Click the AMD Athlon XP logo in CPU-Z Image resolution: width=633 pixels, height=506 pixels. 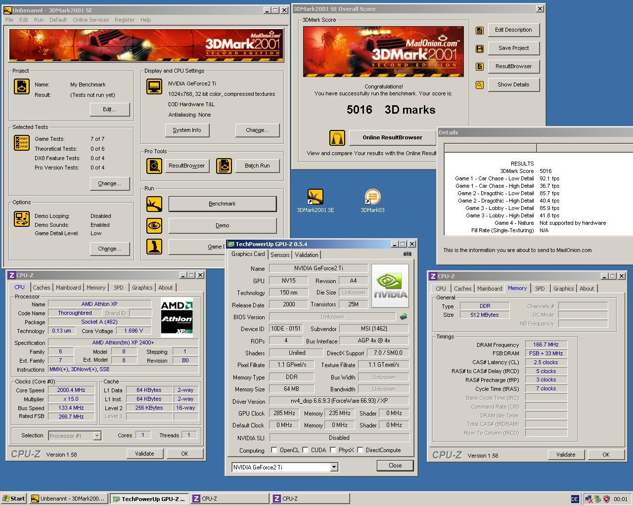point(177,316)
